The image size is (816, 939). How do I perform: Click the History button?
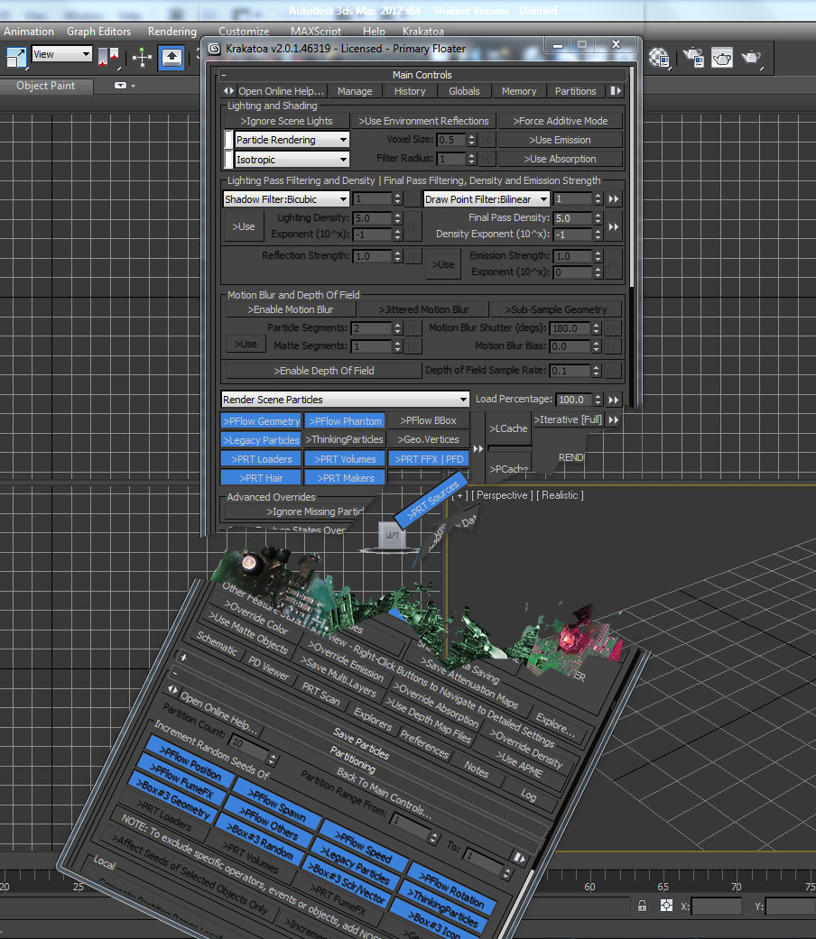[x=410, y=91]
